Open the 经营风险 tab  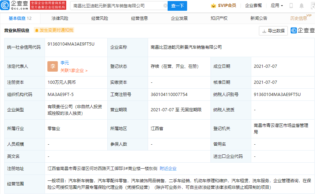100,18
